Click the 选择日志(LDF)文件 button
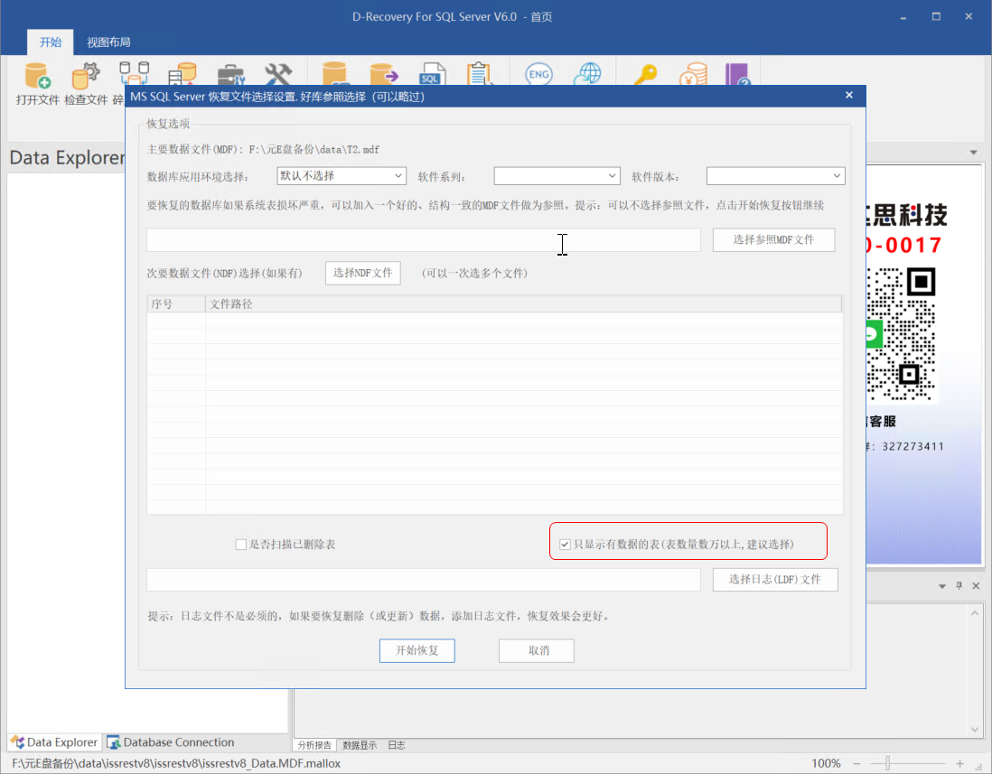The image size is (992, 774). (775, 579)
